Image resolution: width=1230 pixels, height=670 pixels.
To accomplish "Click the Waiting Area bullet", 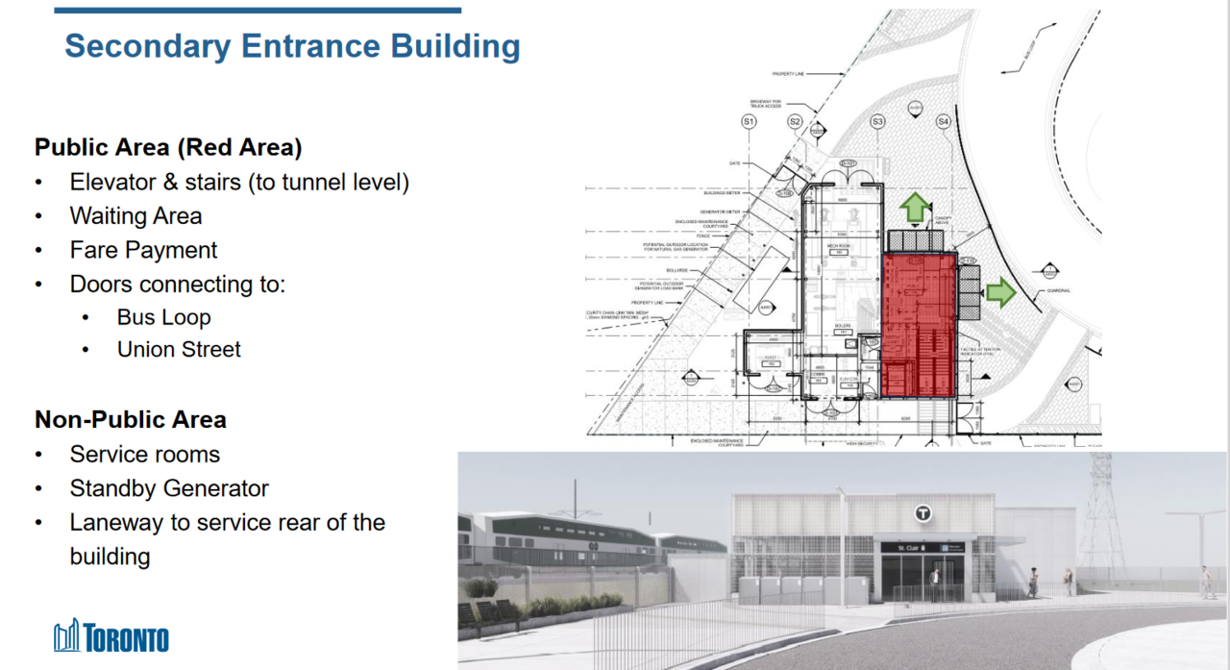I will 135,216.
